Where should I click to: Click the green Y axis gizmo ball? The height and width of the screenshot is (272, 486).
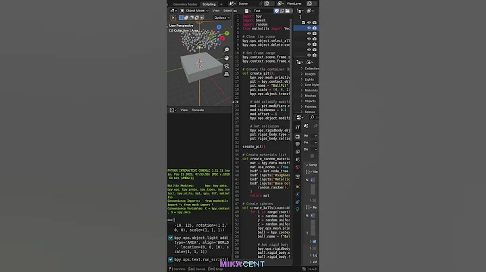pos(227,33)
